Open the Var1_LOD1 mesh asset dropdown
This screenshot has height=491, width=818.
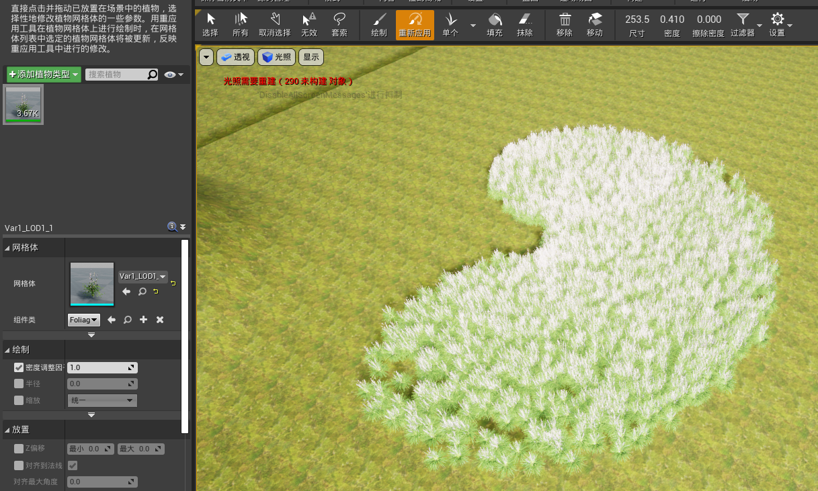click(x=143, y=277)
